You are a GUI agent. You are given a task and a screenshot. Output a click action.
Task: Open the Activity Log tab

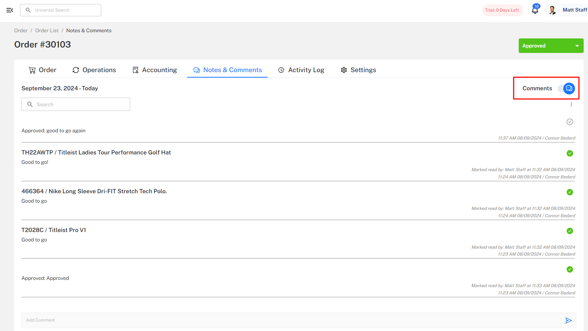pyautogui.click(x=301, y=70)
